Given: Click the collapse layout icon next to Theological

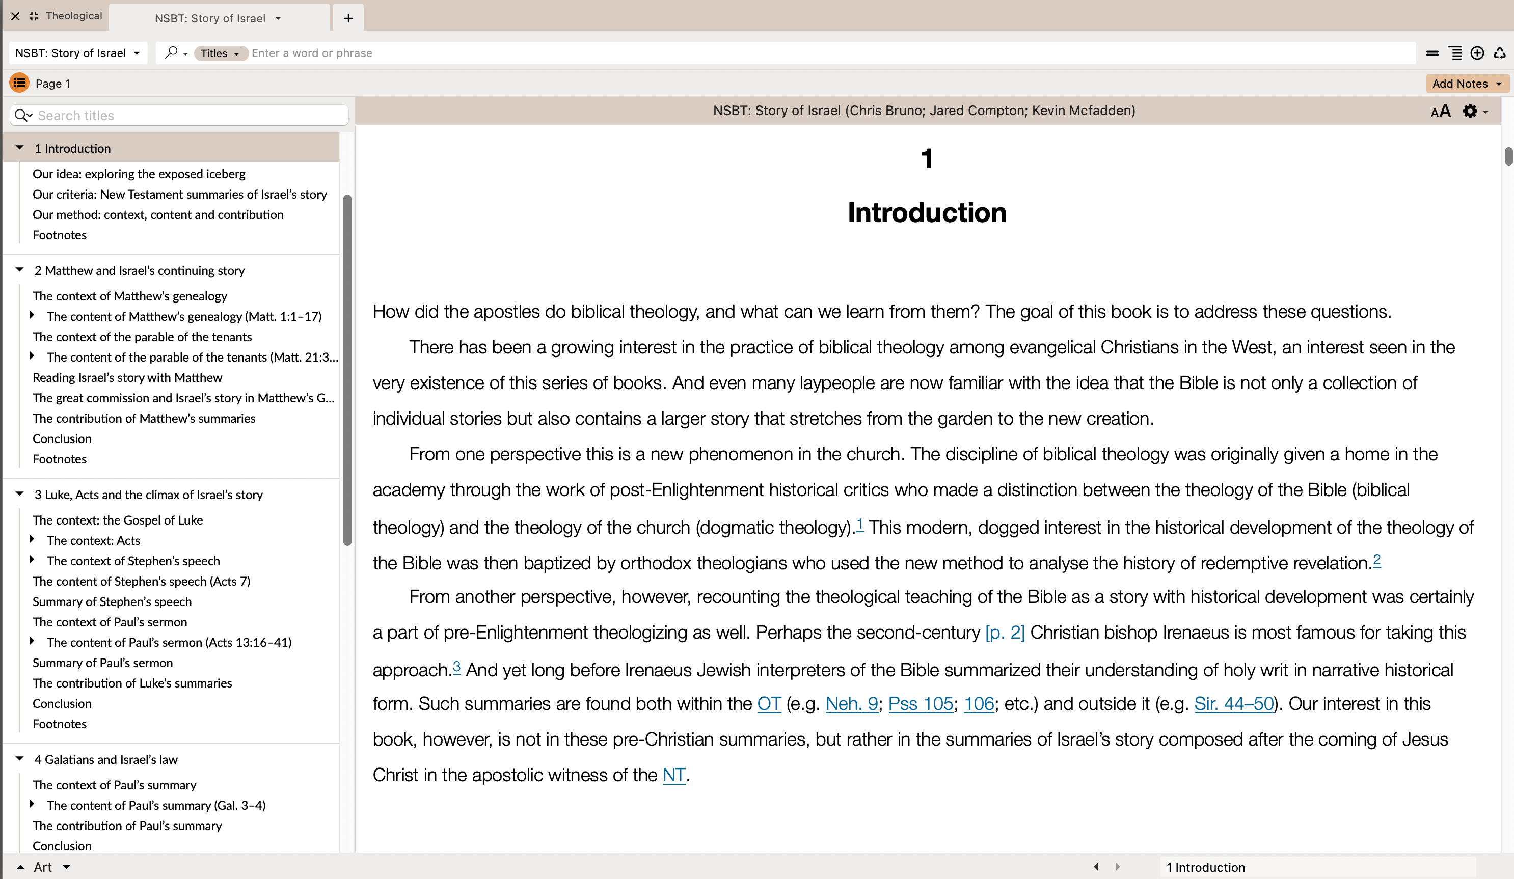Looking at the screenshot, I should coord(34,16).
